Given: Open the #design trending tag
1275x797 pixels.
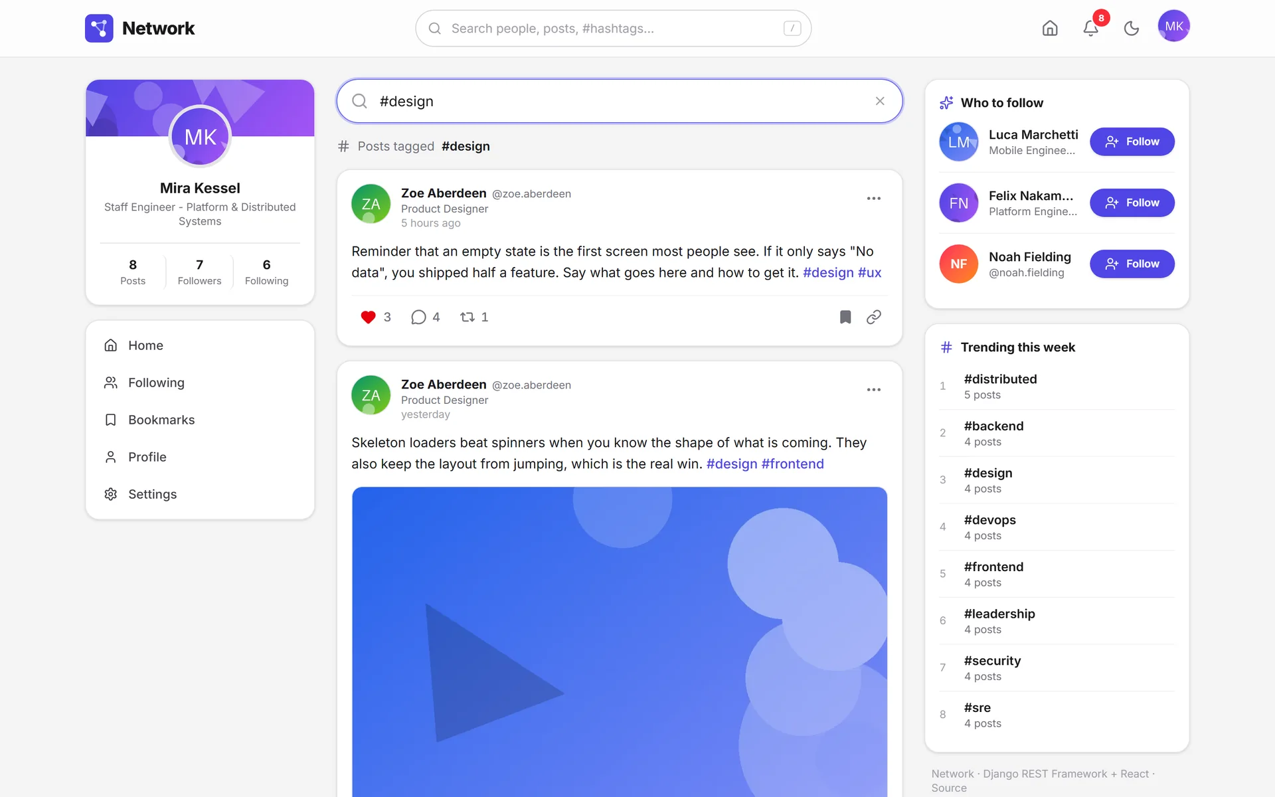Looking at the screenshot, I should (1057, 480).
